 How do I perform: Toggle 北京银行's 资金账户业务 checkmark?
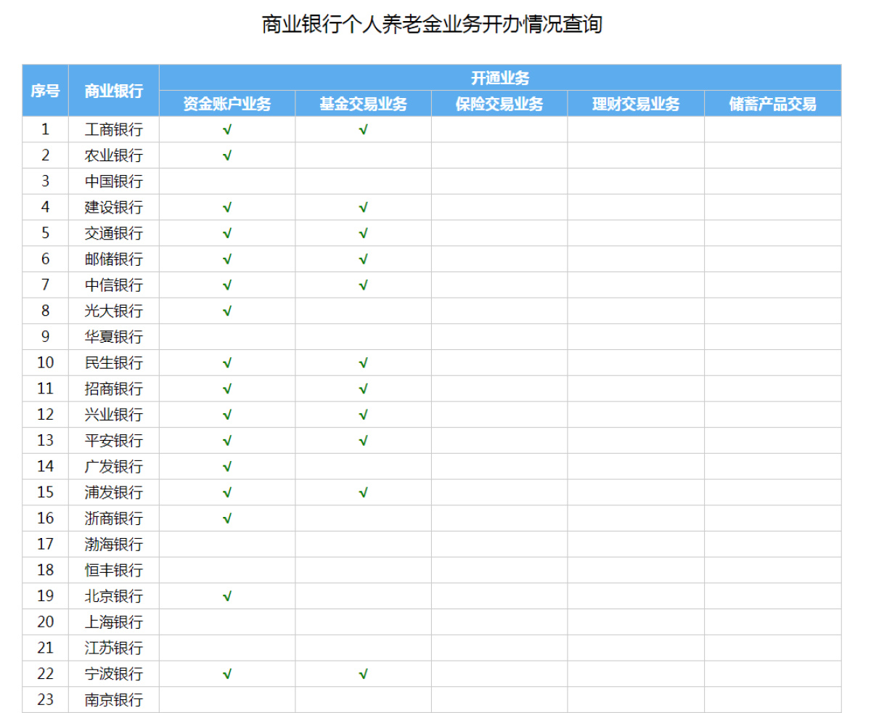(x=228, y=596)
